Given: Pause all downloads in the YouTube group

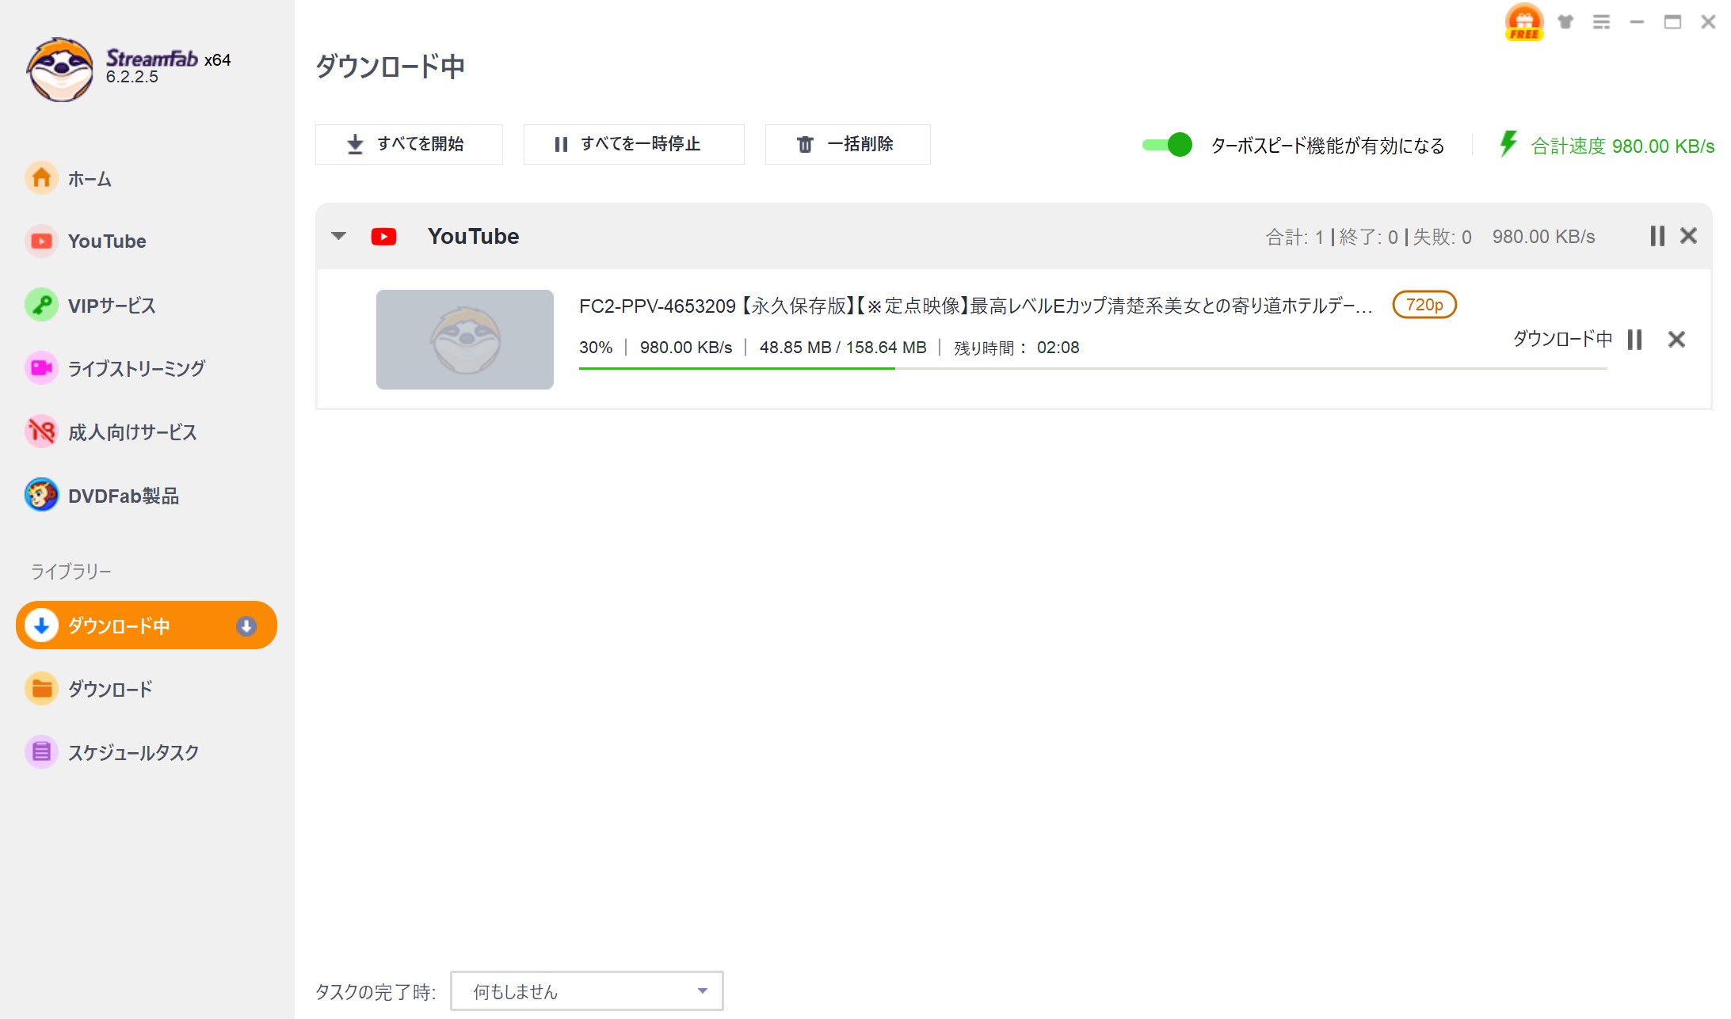Looking at the screenshot, I should [1656, 236].
